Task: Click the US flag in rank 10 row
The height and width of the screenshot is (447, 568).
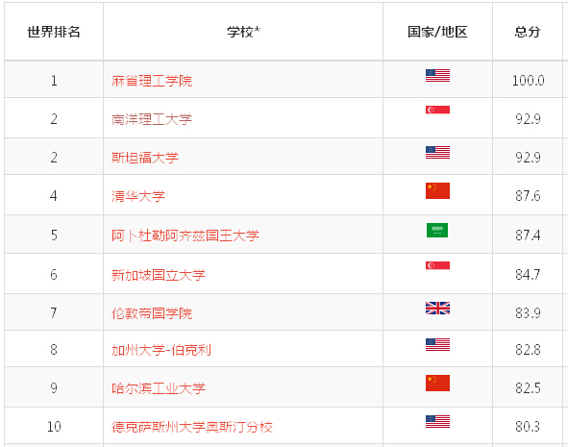Action: 437,422
